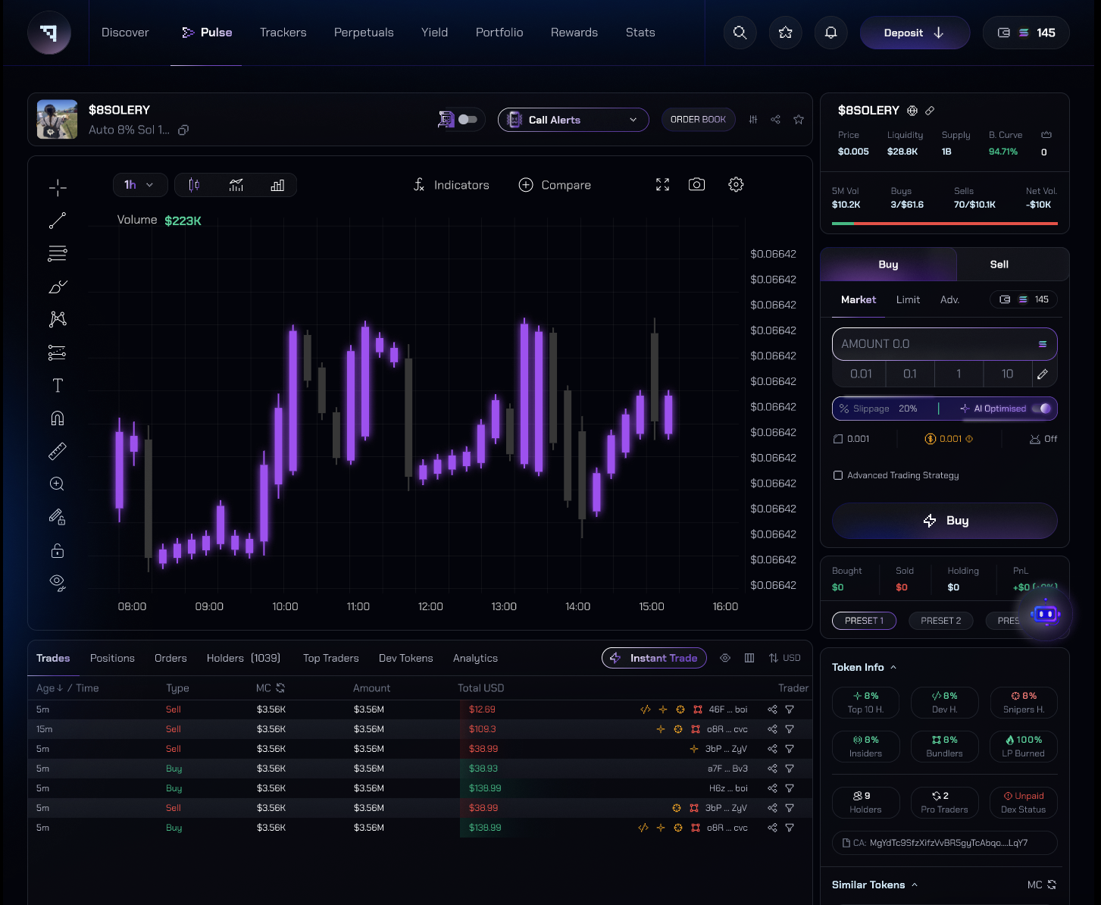Image resolution: width=1101 pixels, height=905 pixels.
Task: Toggle the switch beside Call Alerts
Action: (x=468, y=120)
